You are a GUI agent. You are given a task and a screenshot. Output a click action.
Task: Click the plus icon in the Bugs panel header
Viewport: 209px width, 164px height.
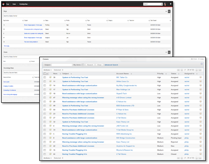166,11
